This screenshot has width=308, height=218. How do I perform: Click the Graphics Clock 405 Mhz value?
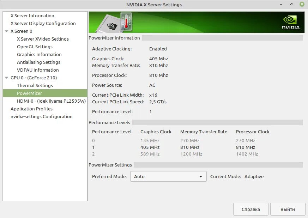[x=158, y=59]
